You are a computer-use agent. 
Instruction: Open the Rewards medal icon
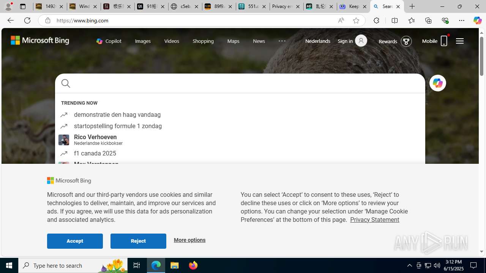point(406,41)
